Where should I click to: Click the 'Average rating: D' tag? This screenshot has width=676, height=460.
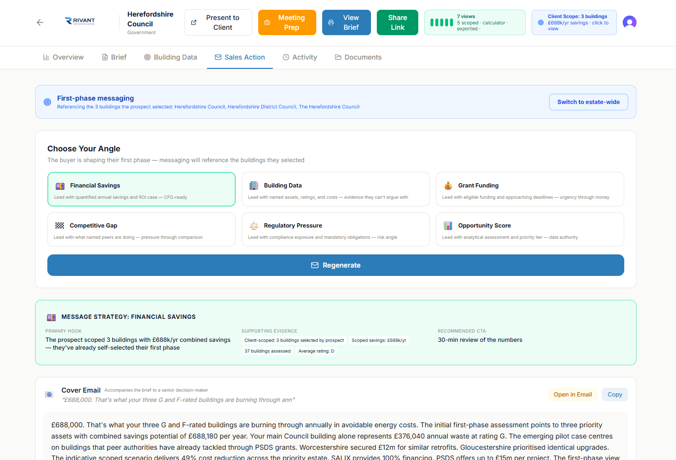tap(316, 351)
